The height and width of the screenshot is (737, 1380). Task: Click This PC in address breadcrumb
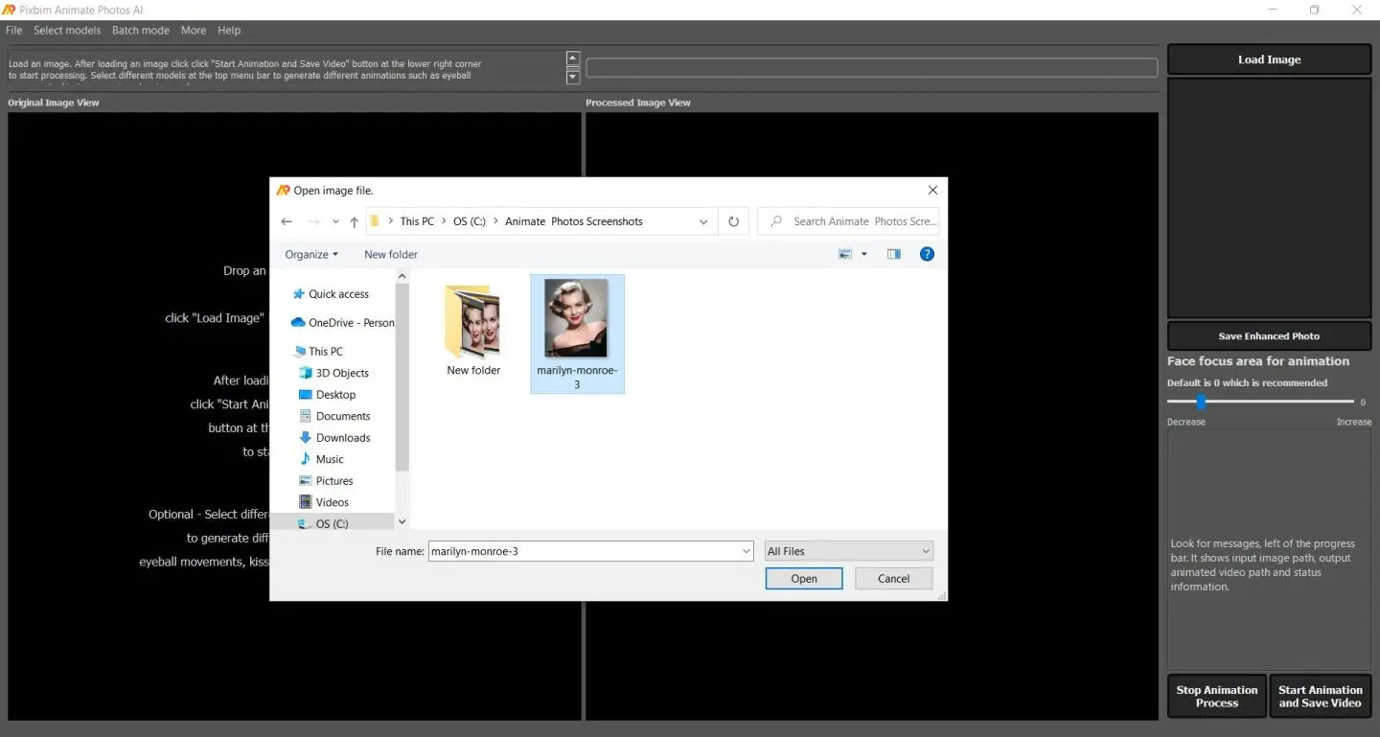click(x=417, y=221)
